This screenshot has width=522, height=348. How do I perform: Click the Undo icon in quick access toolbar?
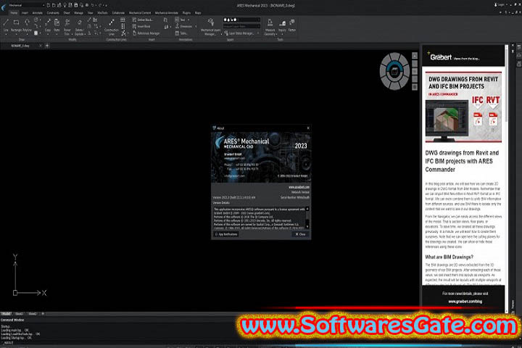tap(93, 5)
